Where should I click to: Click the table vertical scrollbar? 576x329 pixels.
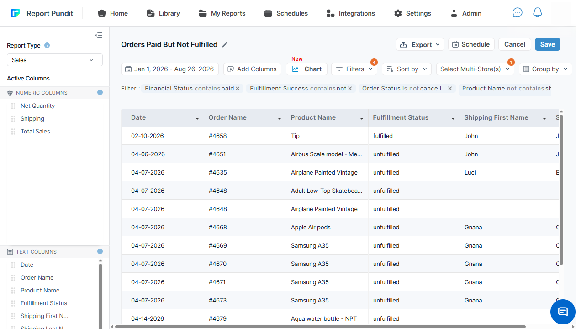pos(561,190)
